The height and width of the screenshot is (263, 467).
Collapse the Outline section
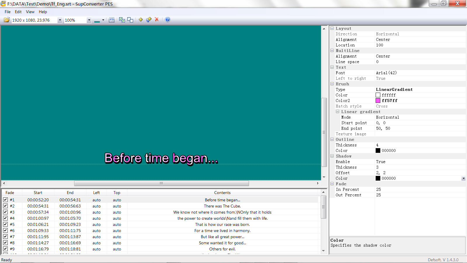pyautogui.click(x=332, y=139)
